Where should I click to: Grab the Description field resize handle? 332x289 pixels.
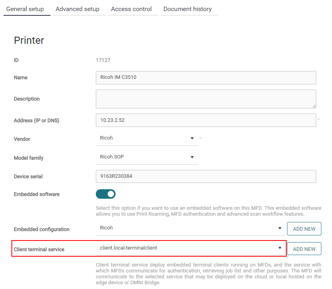coord(314,106)
